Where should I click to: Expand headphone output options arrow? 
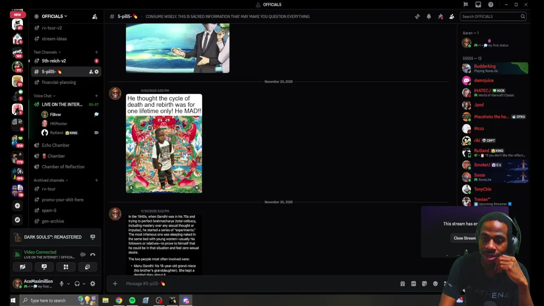(84, 284)
